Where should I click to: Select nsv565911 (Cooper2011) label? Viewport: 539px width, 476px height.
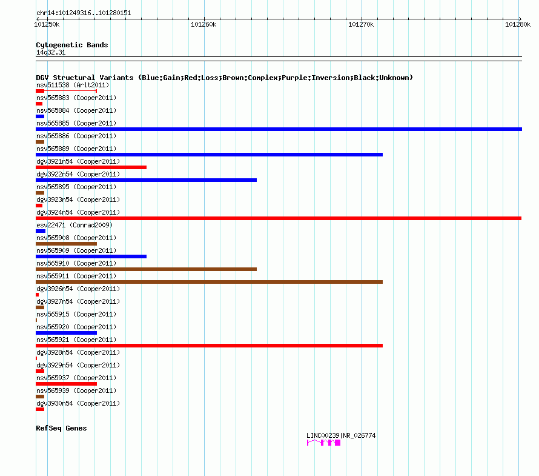click(76, 276)
